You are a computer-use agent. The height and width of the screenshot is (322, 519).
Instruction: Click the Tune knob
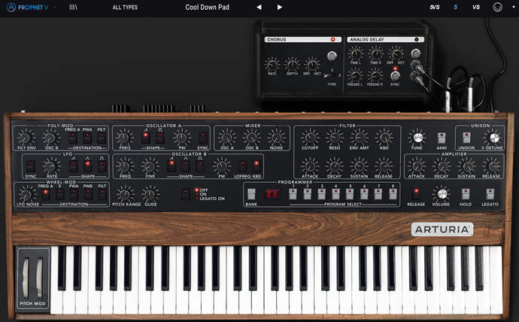point(417,138)
